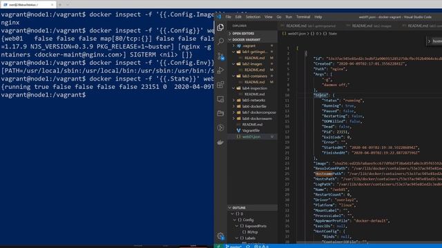Viewport: 442px width, 248px height.
Task: Click web01.json in editor breadcrumb
Action: coord(296,34)
